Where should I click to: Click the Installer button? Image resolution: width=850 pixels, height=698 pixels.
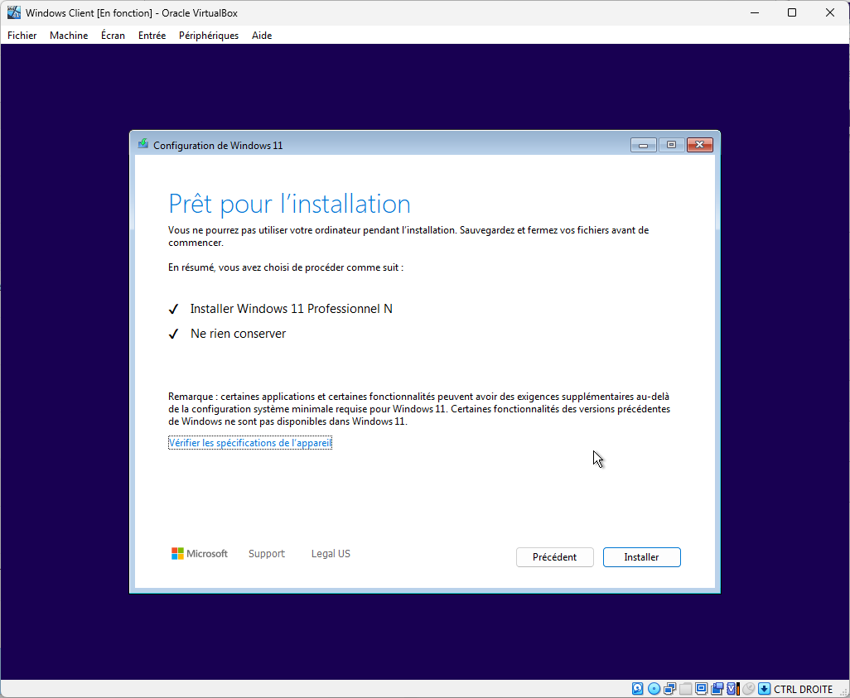(x=641, y=557)
